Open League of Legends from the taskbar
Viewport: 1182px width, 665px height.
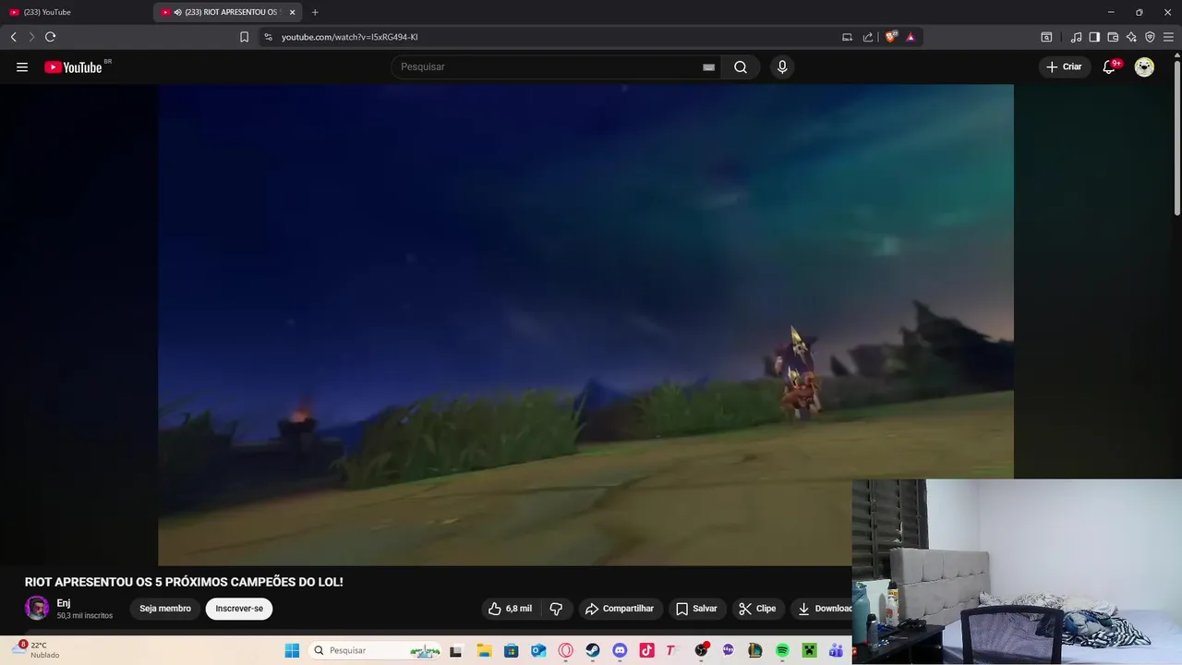(755, 650)
